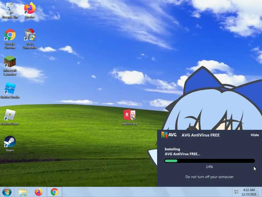Click the Show desktop button on taskbar

click(x=260, y=192)
